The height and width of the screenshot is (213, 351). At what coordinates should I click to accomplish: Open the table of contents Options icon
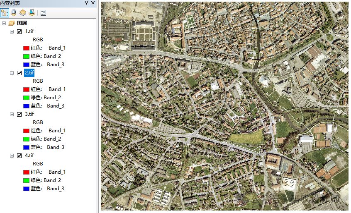click(x=43, y=12)
